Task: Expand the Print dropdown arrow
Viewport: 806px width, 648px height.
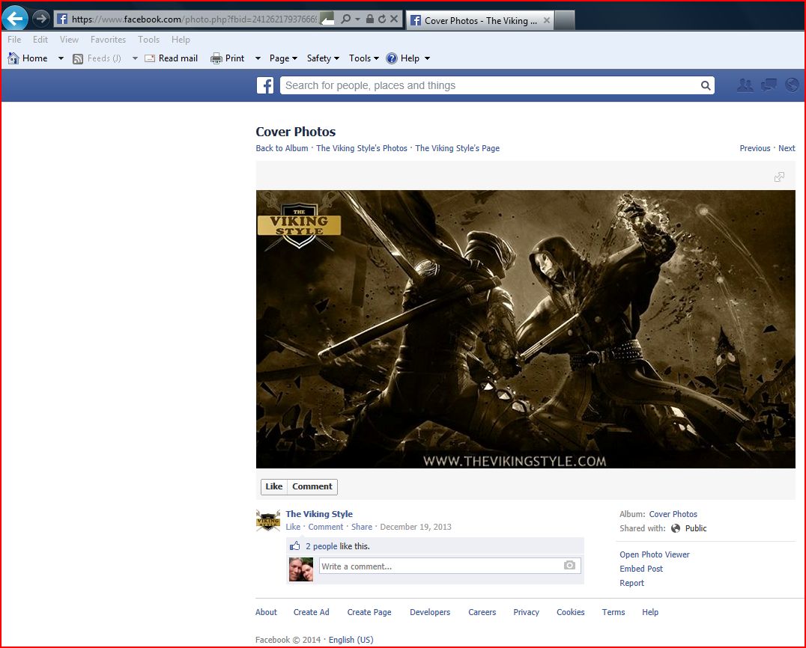Action: coord(258,58)
